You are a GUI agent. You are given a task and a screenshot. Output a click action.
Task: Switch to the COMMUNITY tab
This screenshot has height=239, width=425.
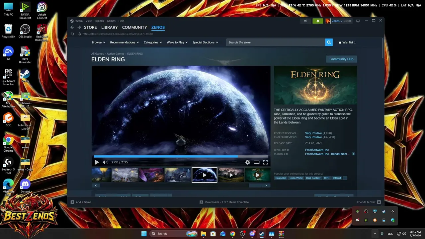click(x=134, y=28)
